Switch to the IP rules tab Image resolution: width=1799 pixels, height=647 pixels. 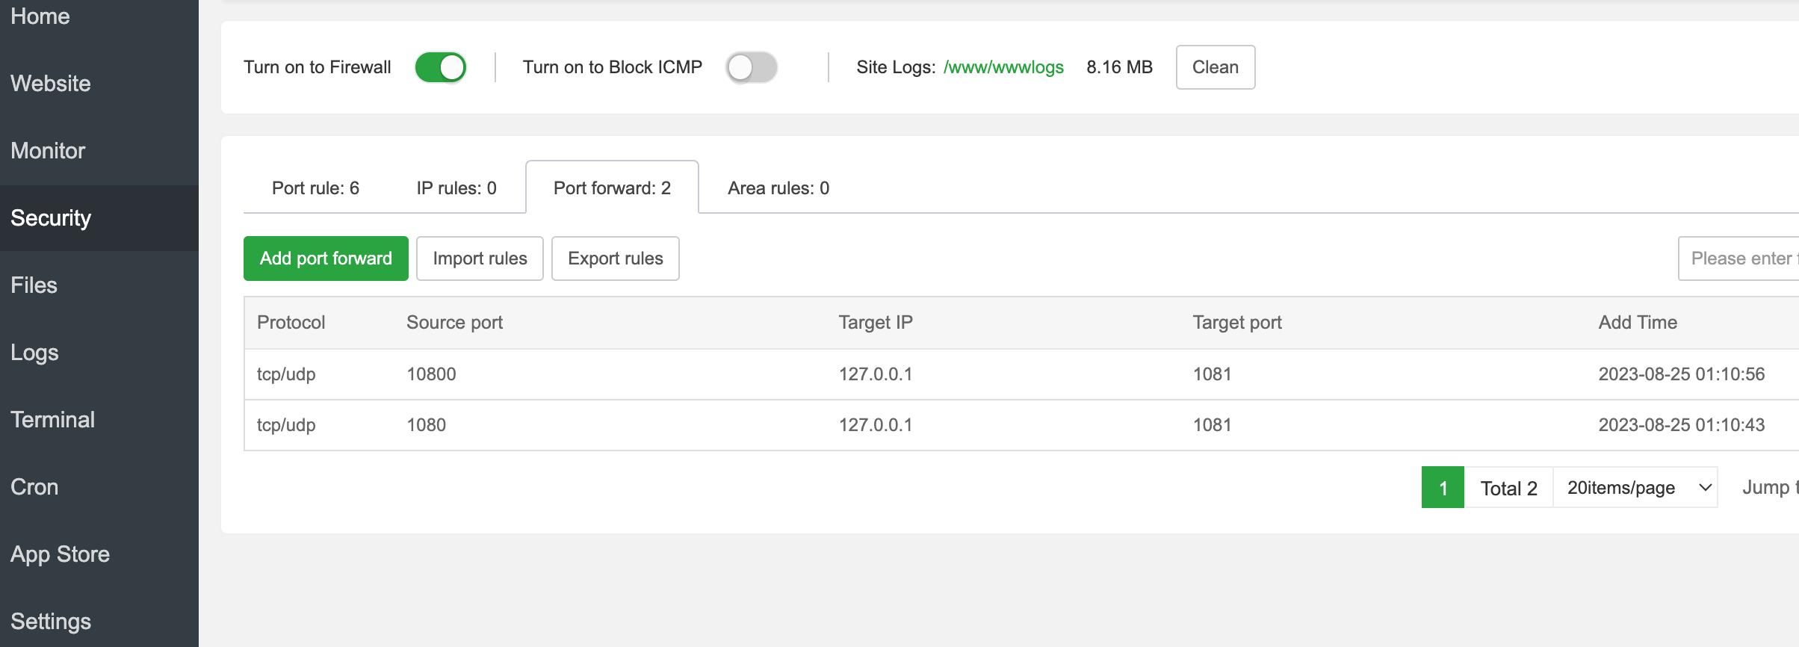(x=456, y=188)
